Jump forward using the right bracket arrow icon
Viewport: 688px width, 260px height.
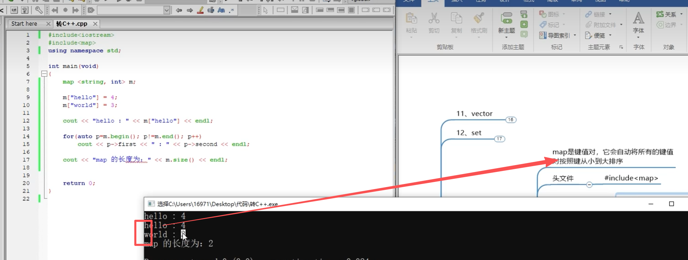pos(76,10)
